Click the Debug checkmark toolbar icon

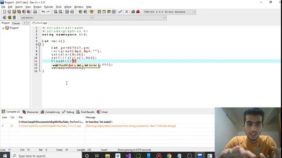point(120,12)
